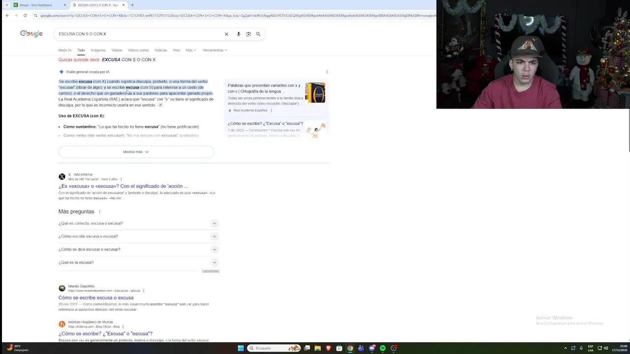Open '¿Es «excusa» o «escusa»?' result link

123,186
